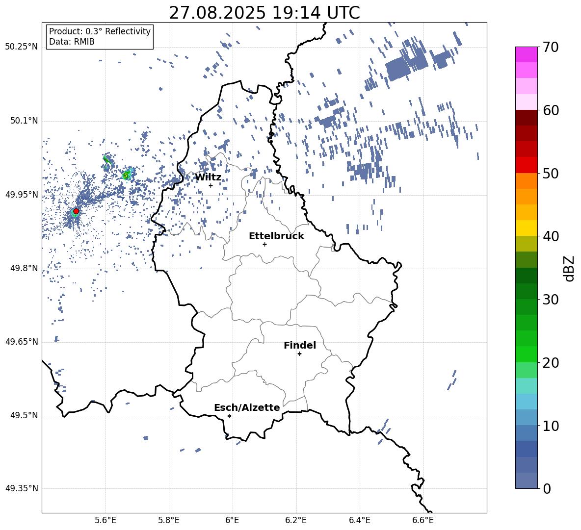The width and height of the screenshot is (581, 530).
Task: Click the colorbar value 70
Action: pos(551,47)
